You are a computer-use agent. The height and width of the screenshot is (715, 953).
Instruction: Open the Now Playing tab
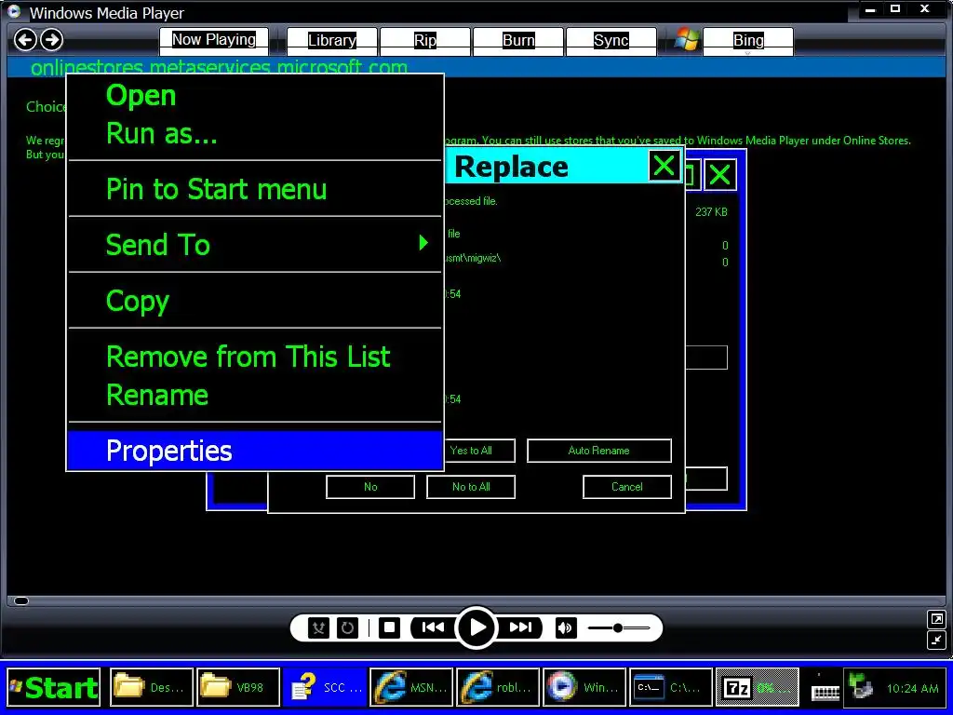(214, 40)
